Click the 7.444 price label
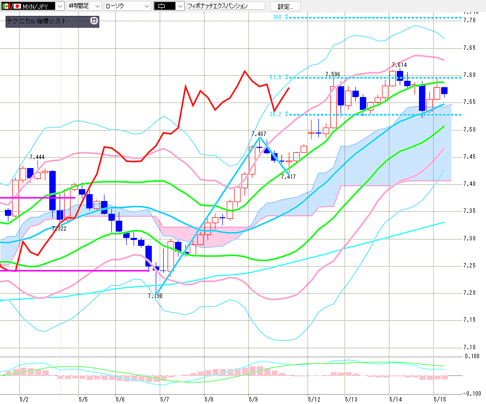Screen dimensions: 486x404 pyautogui.click(x=37, y=157)
